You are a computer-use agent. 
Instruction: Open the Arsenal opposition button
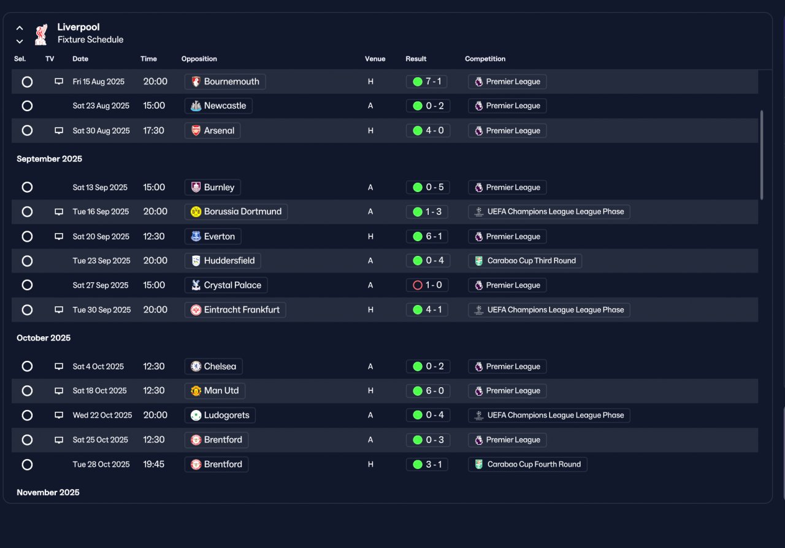point(212,131)
